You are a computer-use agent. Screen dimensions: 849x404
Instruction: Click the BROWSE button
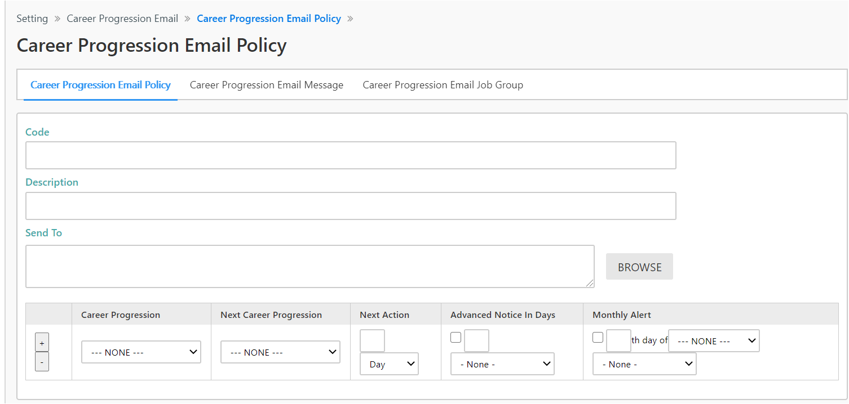click(x=639, y=267)
